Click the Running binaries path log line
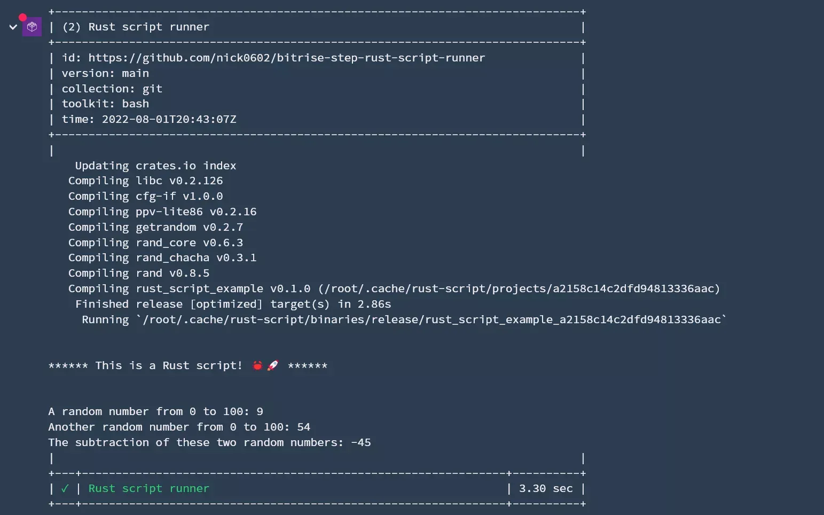The image size is (824, 515). point(404,319)
